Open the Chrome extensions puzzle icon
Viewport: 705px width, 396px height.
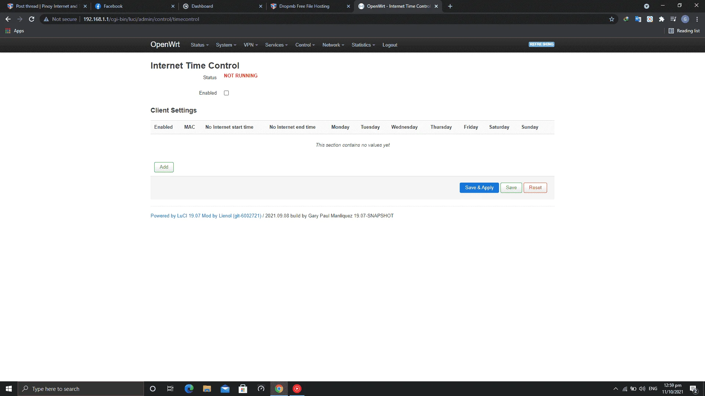[x=662, y=19]
